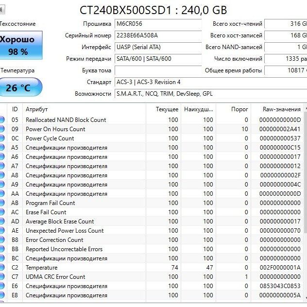Click status circle for Temperature row
The image size is (307, 307).
(1, 268)
